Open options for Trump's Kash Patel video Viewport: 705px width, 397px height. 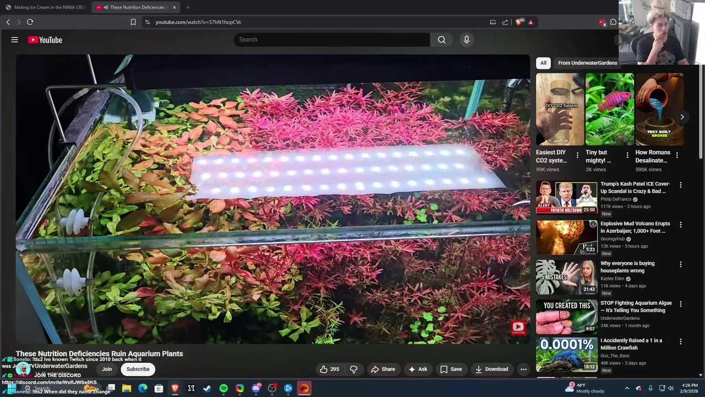[680, 185]
